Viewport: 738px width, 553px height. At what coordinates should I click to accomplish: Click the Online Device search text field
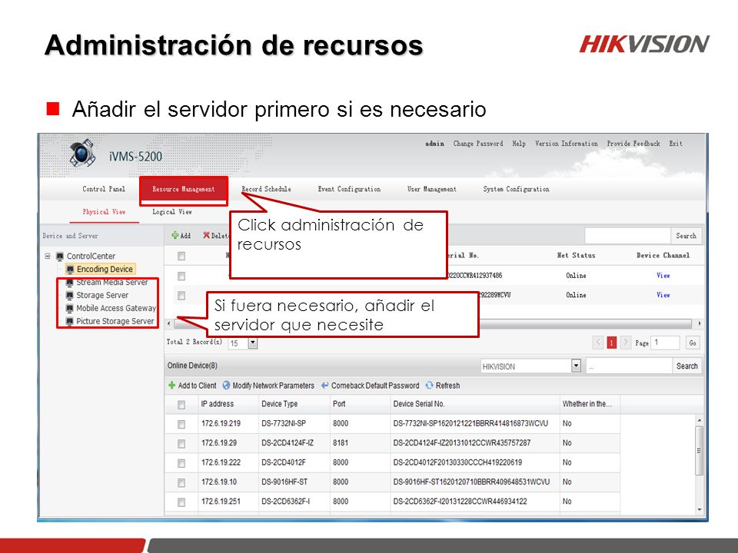tap(629, 366)
